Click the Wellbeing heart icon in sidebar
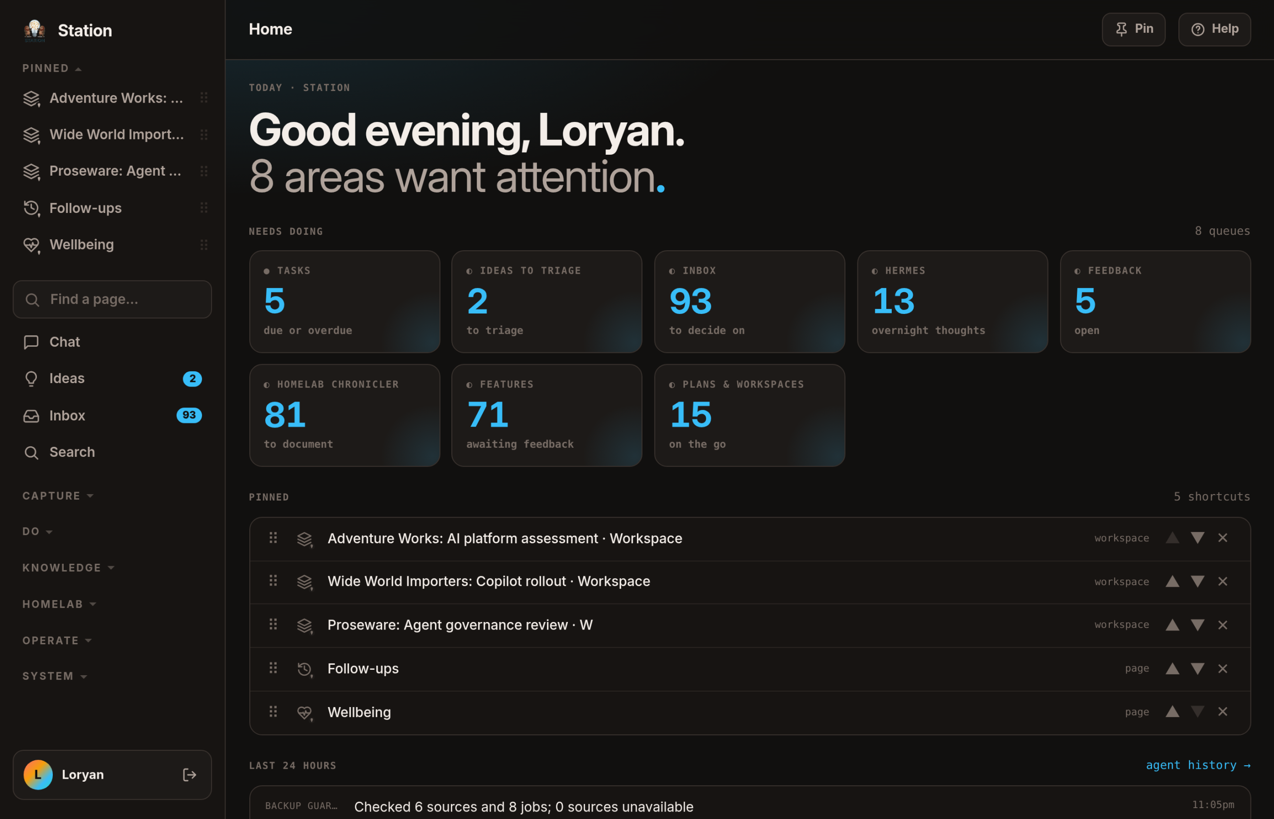 point(31,245)
